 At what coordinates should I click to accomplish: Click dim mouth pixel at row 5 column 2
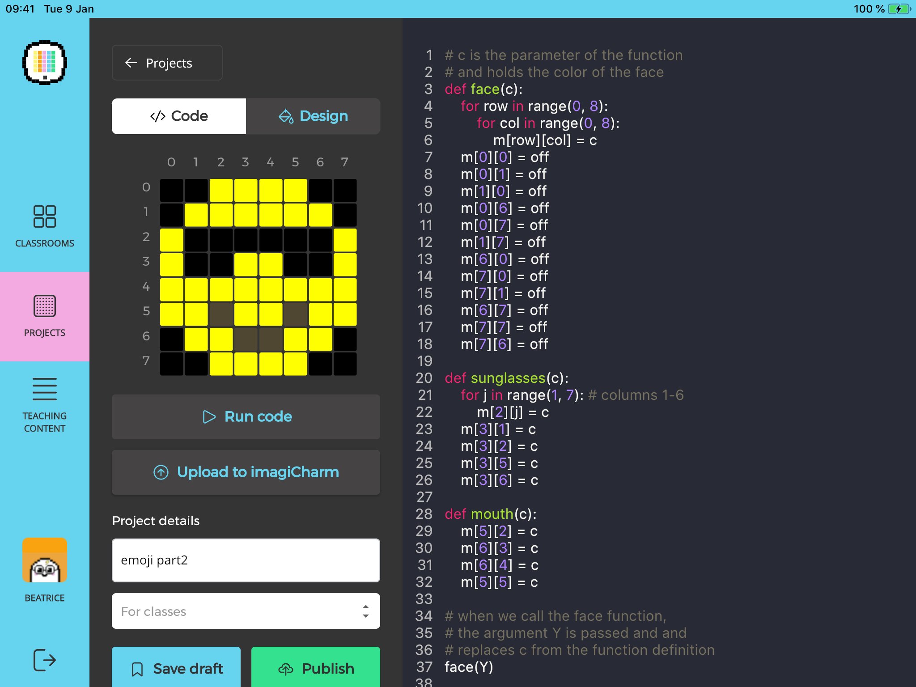pos(221,314)
